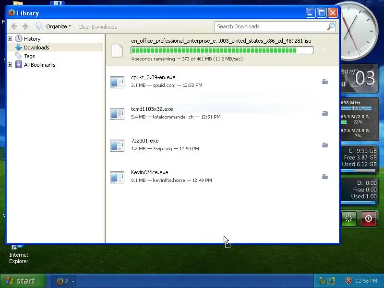Click the Clear Downloads button
The height and width of the screenshot is (288, 384).
[97, 27]
